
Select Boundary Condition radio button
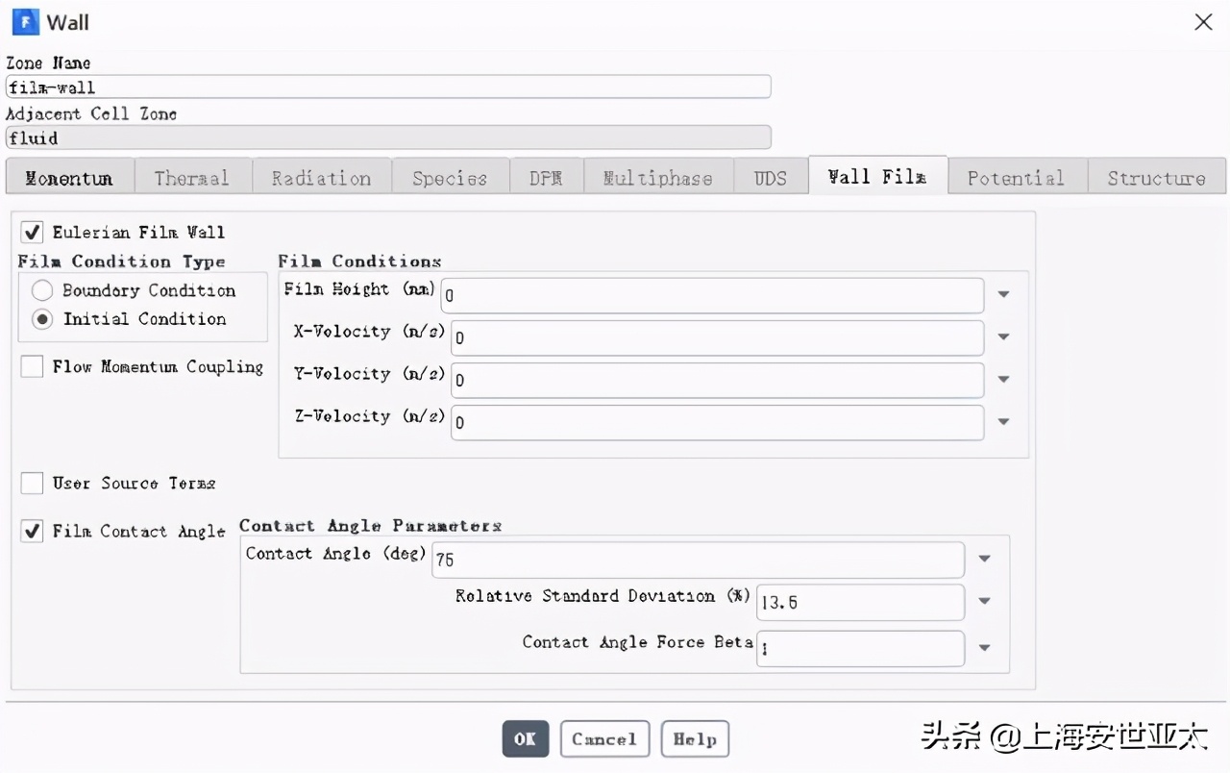(x=42, y=290)
